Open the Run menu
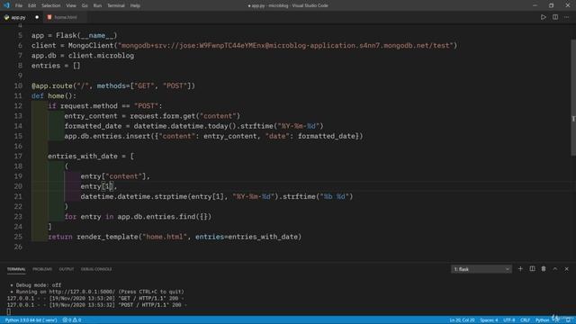This screenshot has width=576, height=324. coord(97,5)
